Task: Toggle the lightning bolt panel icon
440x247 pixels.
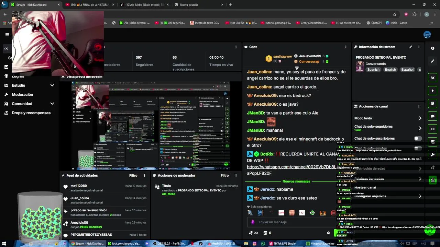Action: coord(433,91)
